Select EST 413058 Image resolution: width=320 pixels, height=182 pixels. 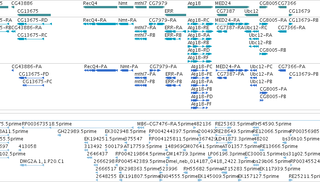(20, 150)
